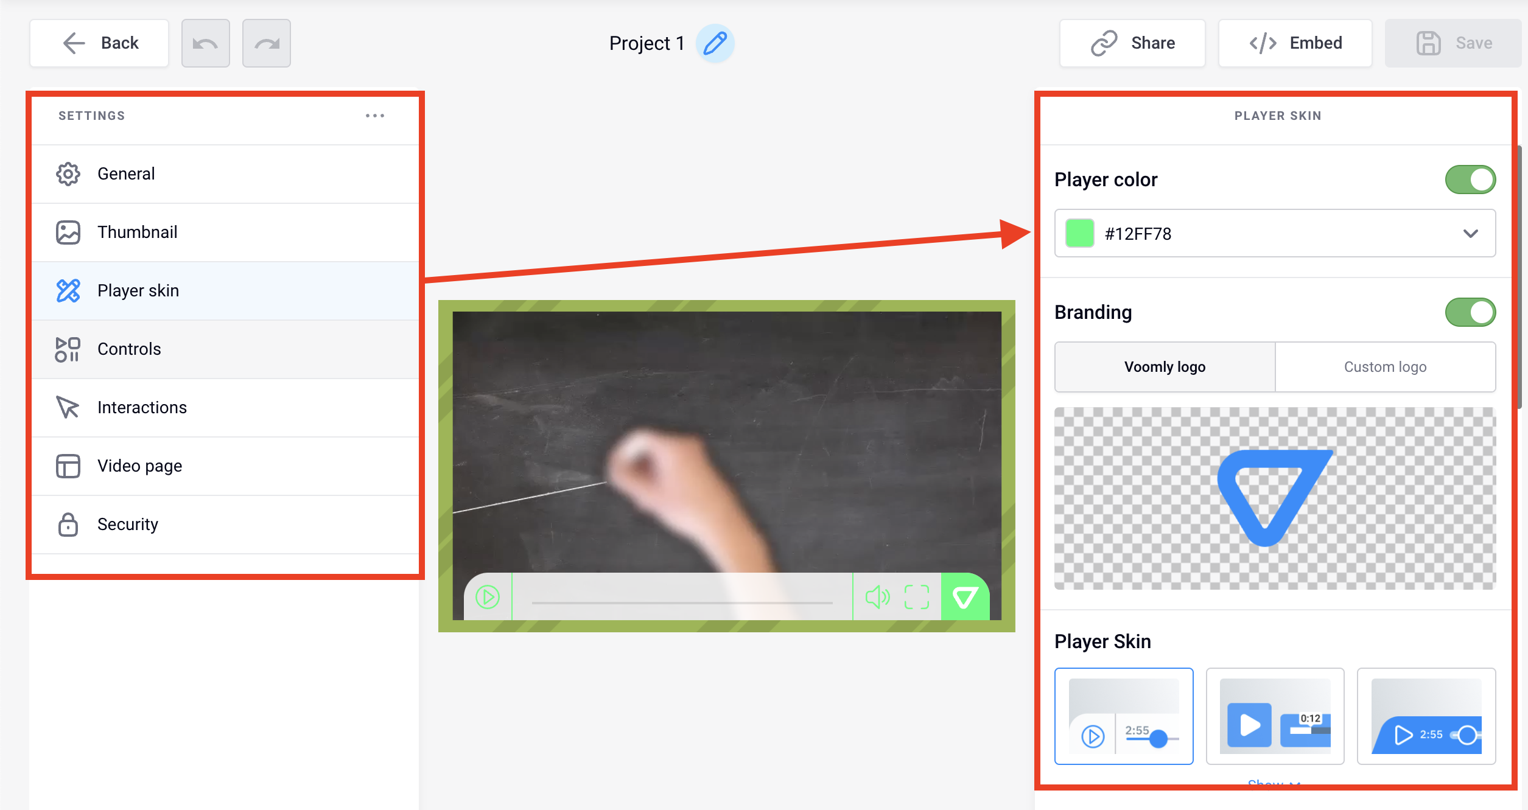Enter fullscreen via player fullscreen icon
This screenshot has width=1528, height=810.
[x=916, y=597]
